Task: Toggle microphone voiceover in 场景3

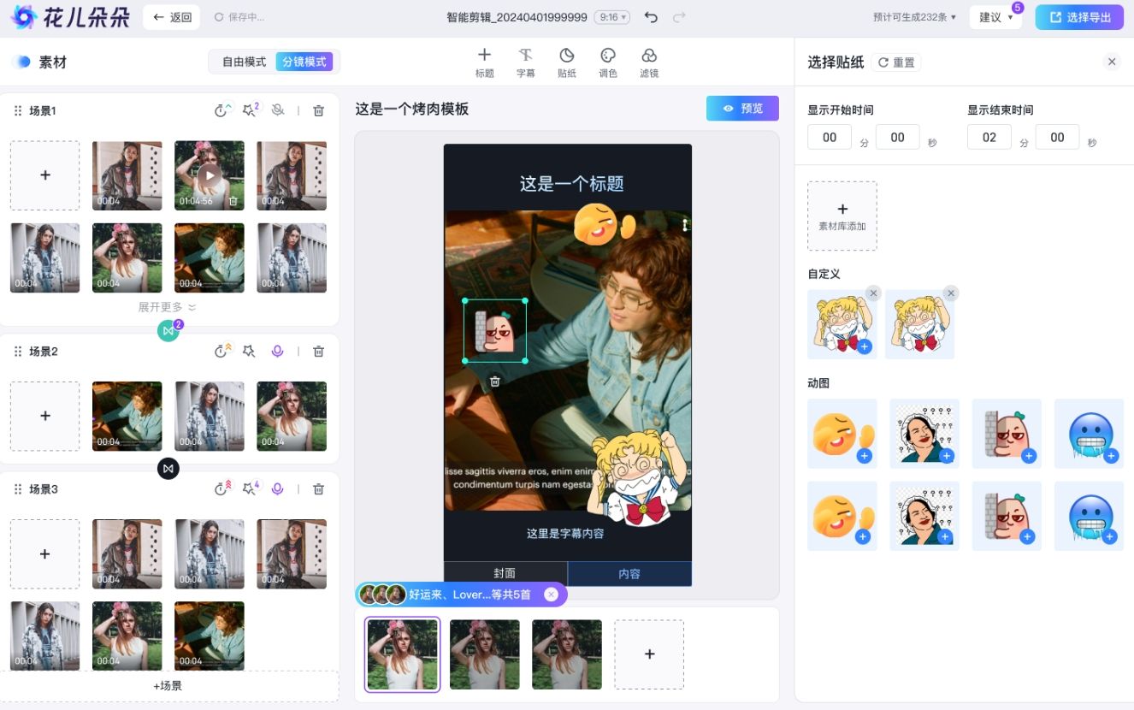Action: coord(277,489)
